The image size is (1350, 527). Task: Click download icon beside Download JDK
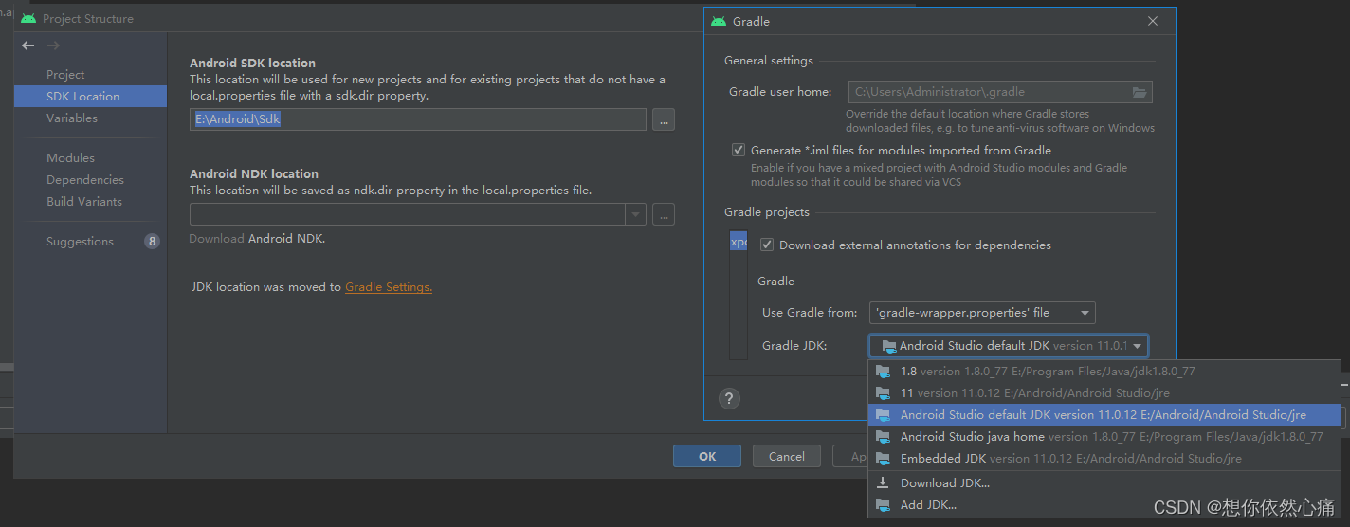tap(884, 482)
